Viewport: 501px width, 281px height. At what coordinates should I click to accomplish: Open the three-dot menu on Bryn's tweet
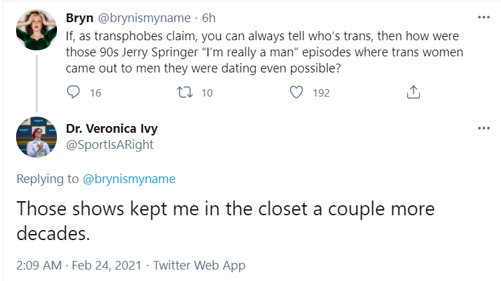[x=484, y=17]
